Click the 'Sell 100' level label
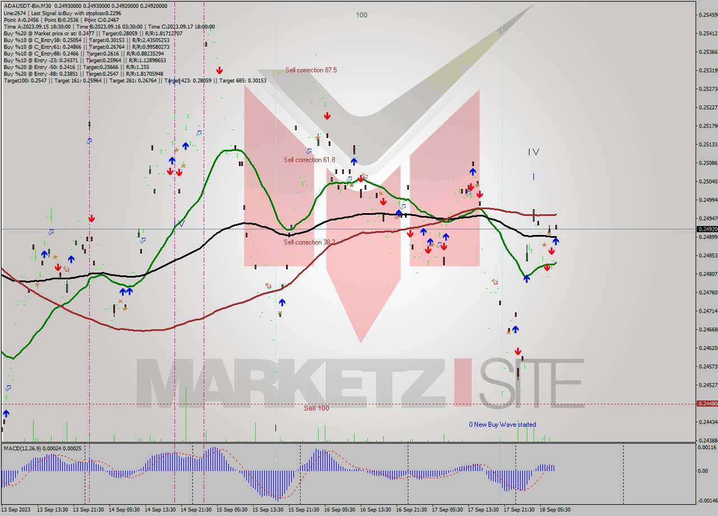Viewport: 718px width, 516px height. [316, 408]
